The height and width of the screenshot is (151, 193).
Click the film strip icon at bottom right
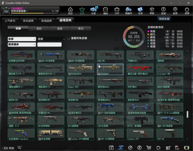[x=186, y=148]
